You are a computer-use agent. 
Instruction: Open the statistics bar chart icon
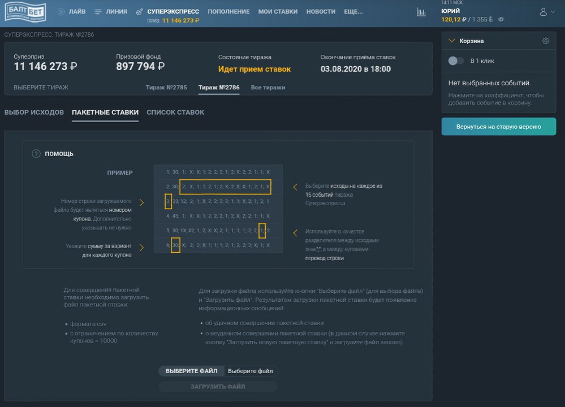[421, 12]
